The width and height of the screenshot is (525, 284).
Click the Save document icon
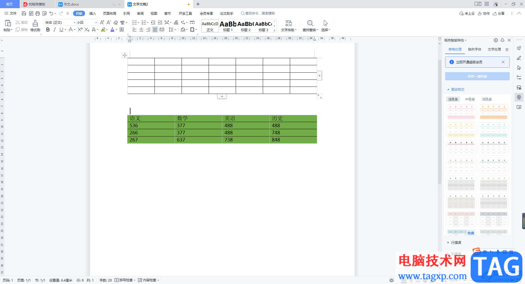point(24,13)
